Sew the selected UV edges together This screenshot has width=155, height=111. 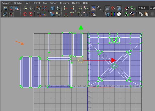click(x=39, y=14)
